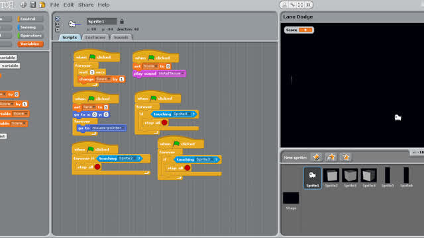Click the x value in go to block
The height and width of the screenshot is (238, 424).
point(94,114)
